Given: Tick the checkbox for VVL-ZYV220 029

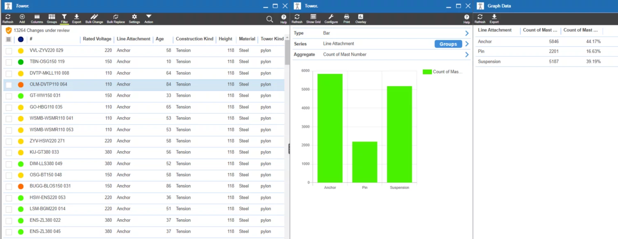Looking at the screenshot, I should [x=9, y=51].
